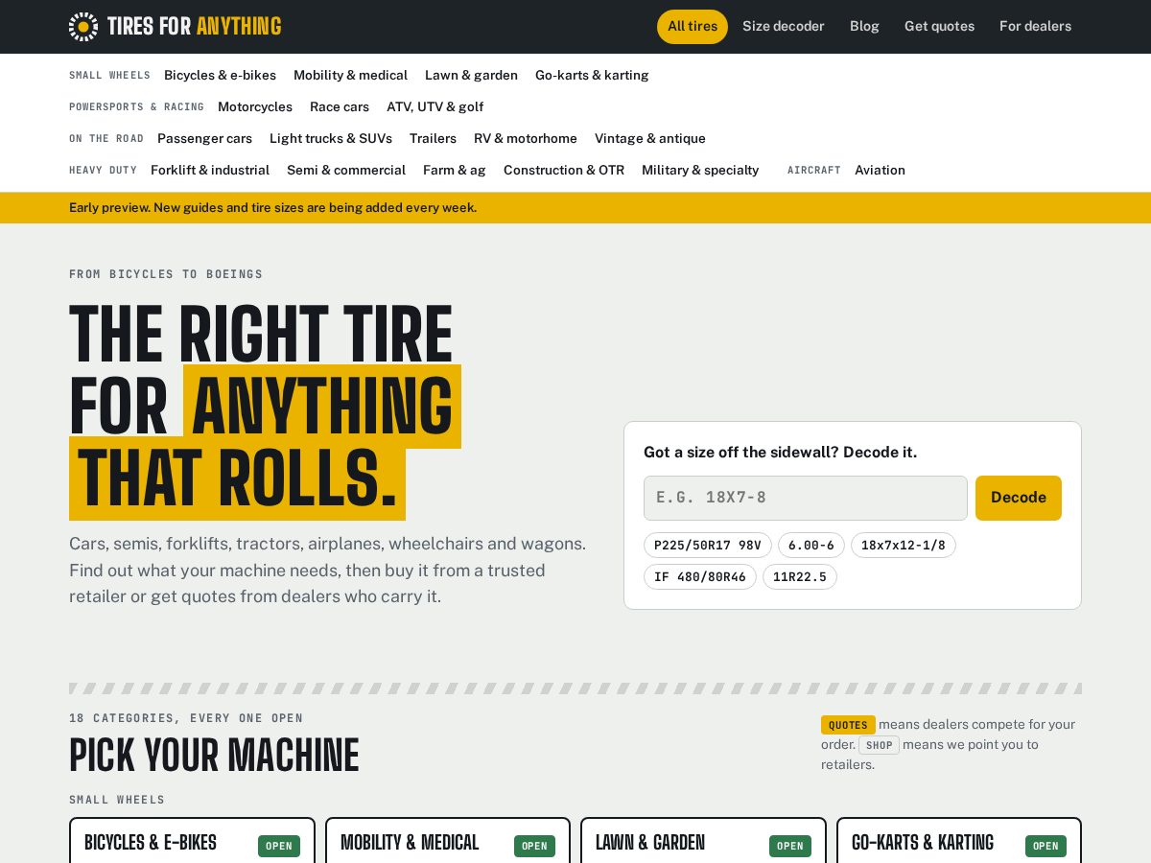The image size is (1151, 863).
Task: Choose the 6.00-6 example size
Action: [811, 546]
